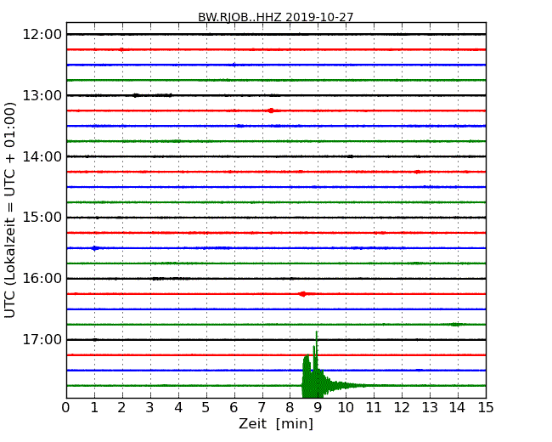Click the 14:00 time label

pyautogui.click(x=42, y=156)
